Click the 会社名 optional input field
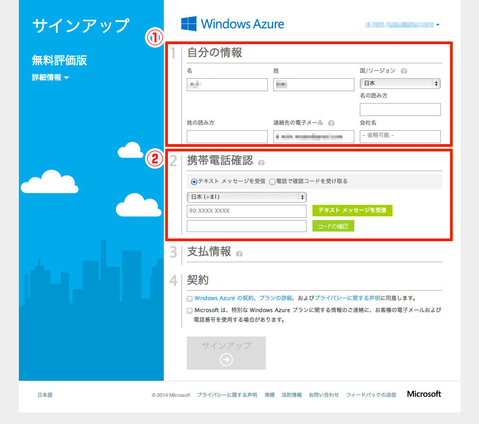479x424 pixels. tap(400, 137)
